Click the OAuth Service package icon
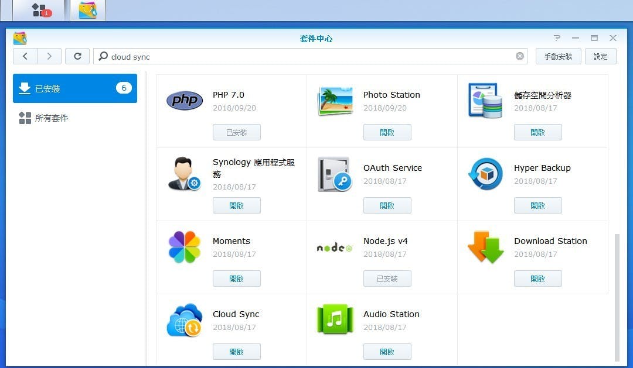This screenshot has height=368, width=633. point(335,174)
